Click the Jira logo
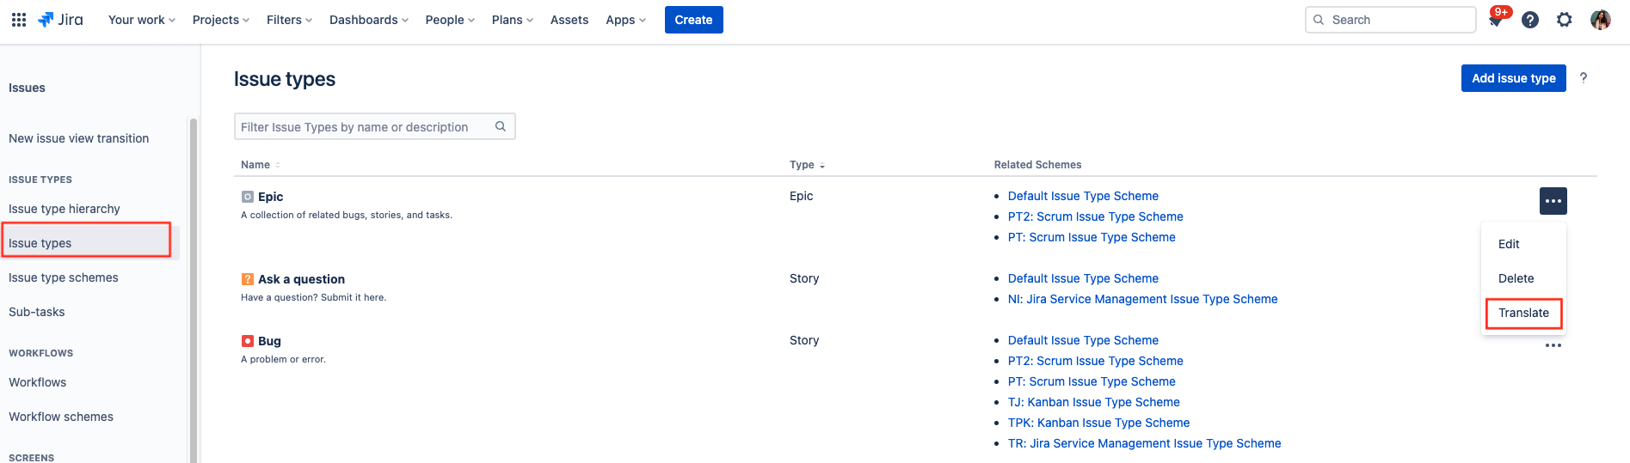The height and width of the screenshot is (463, 1630). (x=61, y=20)
